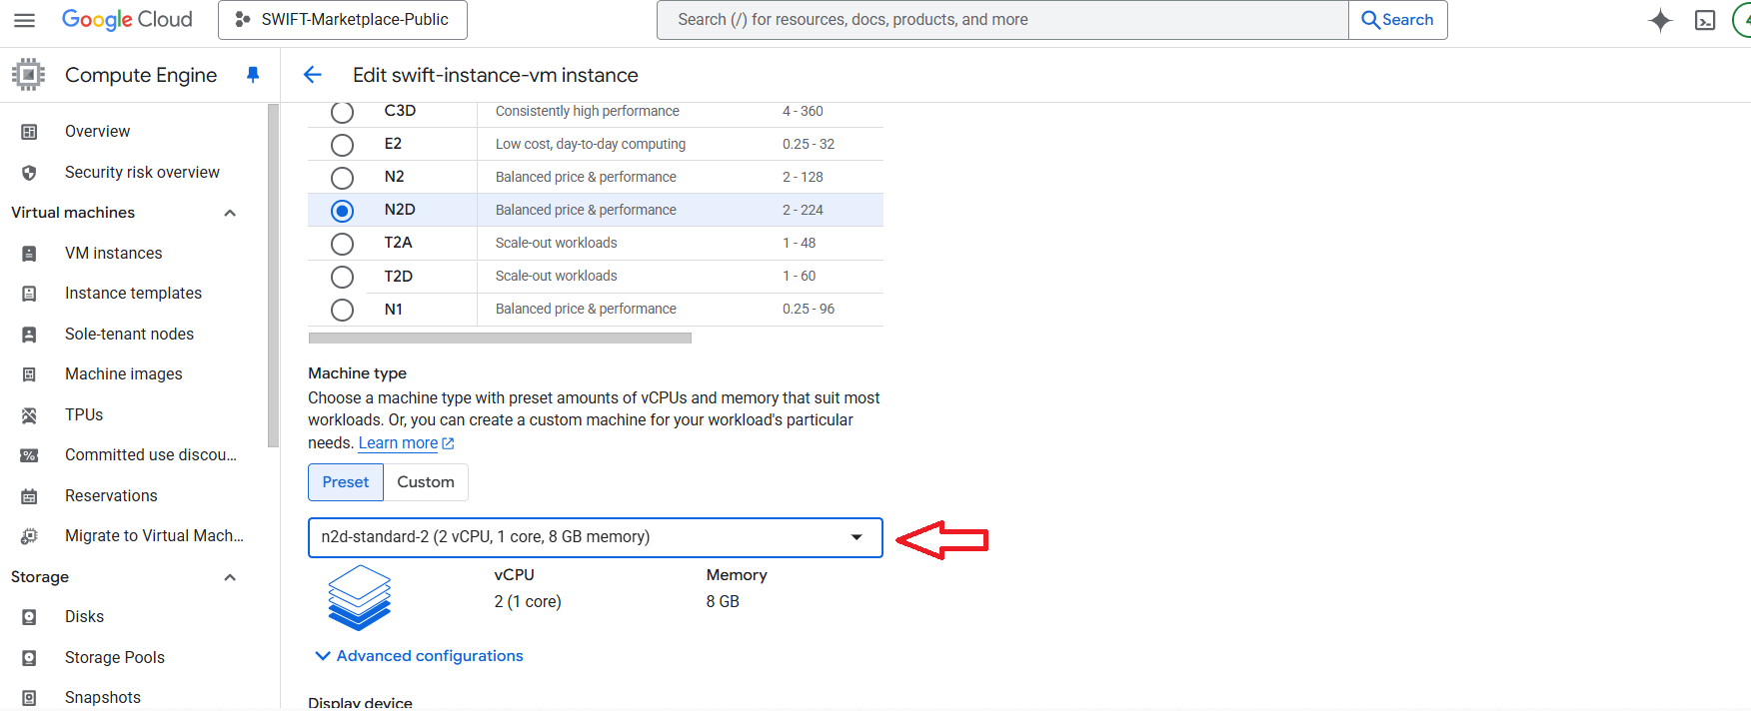This screenshot has height=711, width=1751.
Task: Click the stacked layers machine type icon
Action: coord(360,597)
